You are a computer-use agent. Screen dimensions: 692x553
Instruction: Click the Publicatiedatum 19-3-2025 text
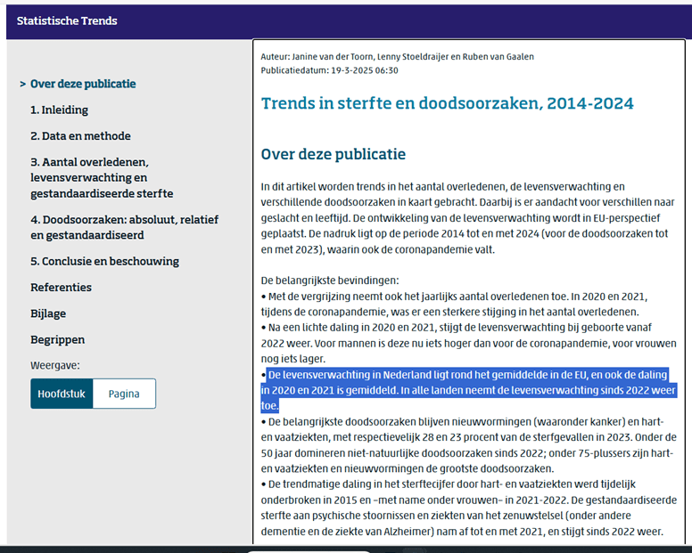tap(329, 69)
